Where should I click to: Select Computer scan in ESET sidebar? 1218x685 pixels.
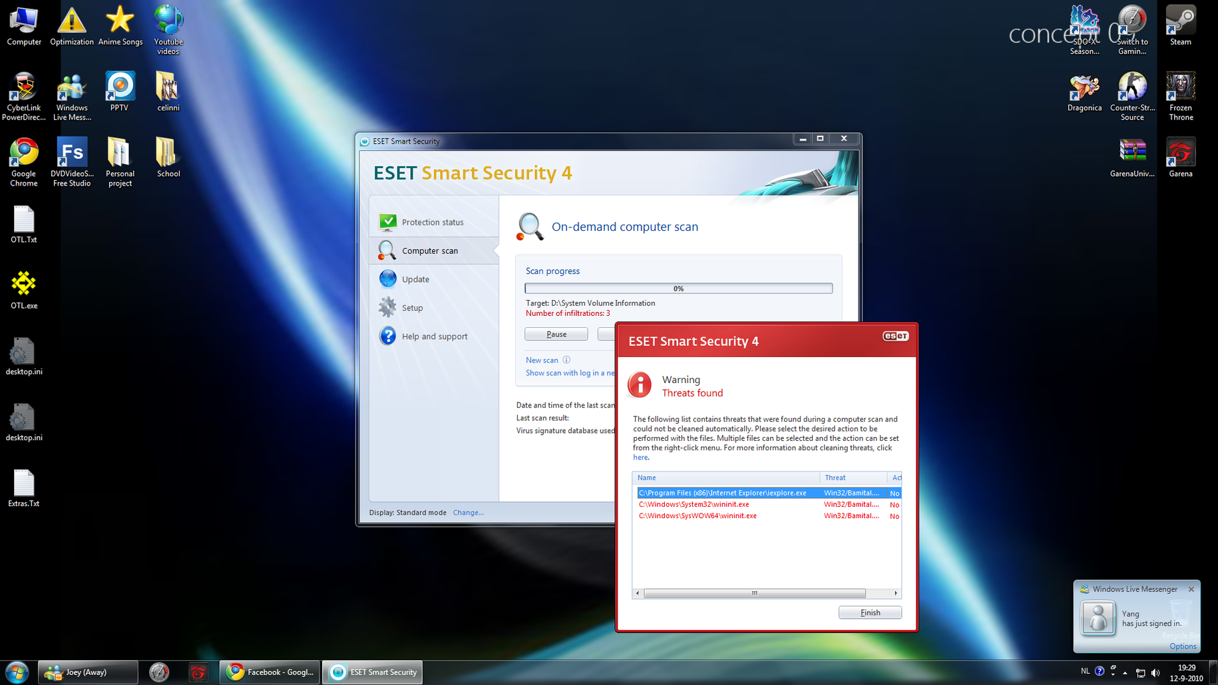(x=434, y=251)
